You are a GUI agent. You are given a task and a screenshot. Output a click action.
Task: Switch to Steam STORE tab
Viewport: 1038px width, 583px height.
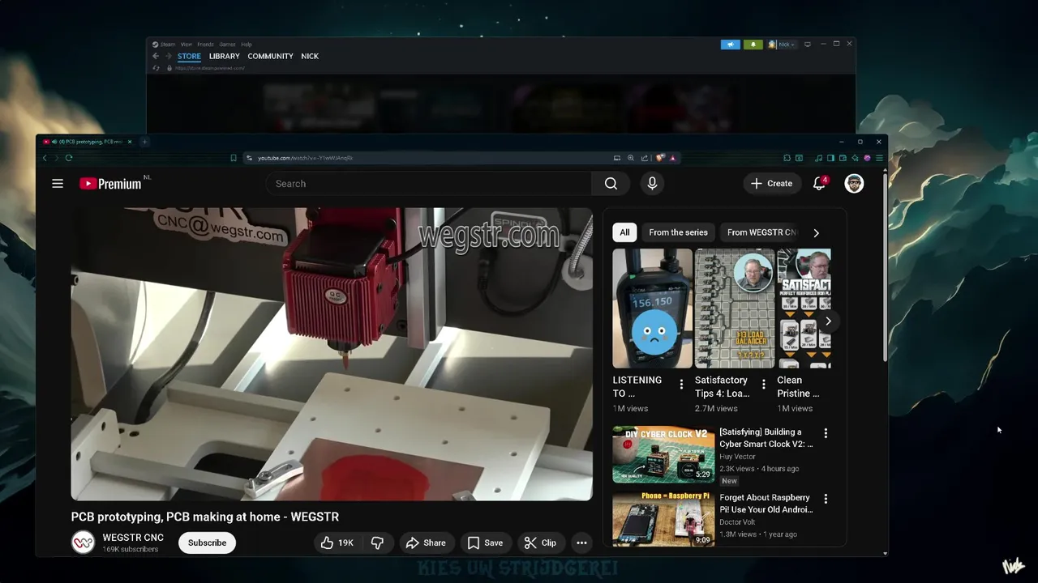pos(189,56)
